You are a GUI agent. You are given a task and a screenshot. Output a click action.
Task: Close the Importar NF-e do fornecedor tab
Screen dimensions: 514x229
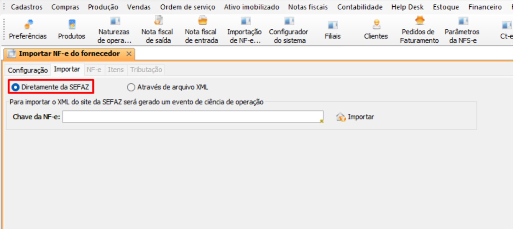coord(128,54)
